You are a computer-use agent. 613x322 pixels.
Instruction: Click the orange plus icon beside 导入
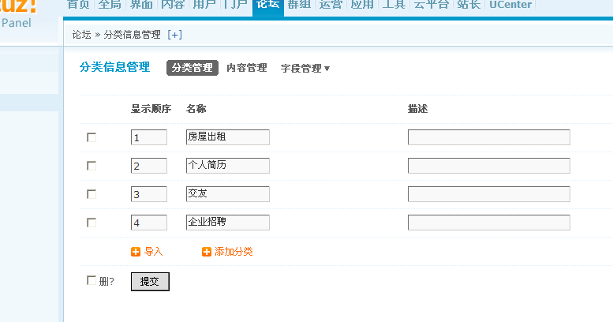point(136,252)
